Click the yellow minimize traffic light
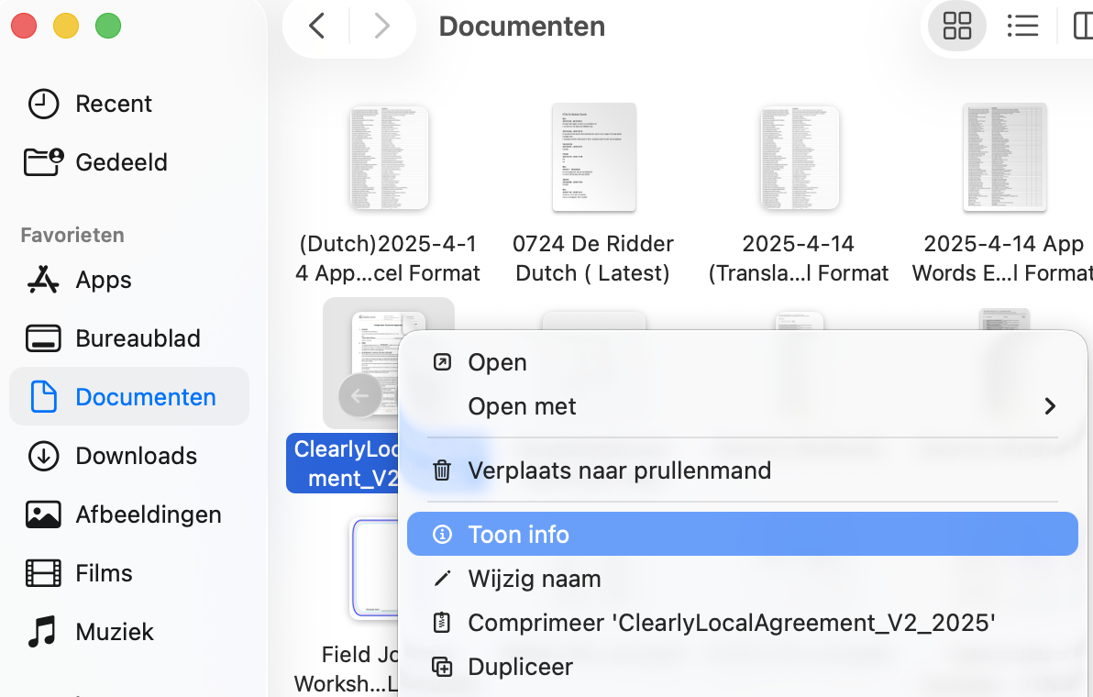Viewport: 1093px width, 697px height. (65, 26)
